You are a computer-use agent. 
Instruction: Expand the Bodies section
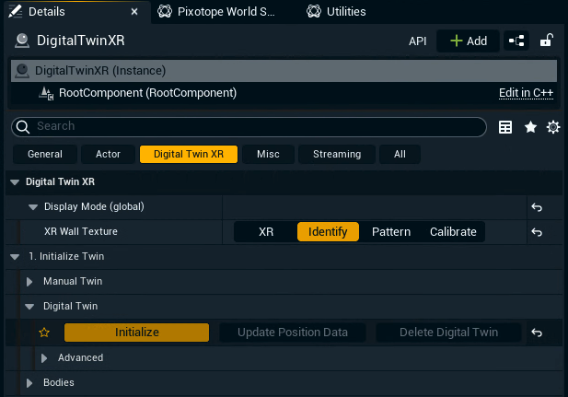pyautogui.click(x=30, y=382)
